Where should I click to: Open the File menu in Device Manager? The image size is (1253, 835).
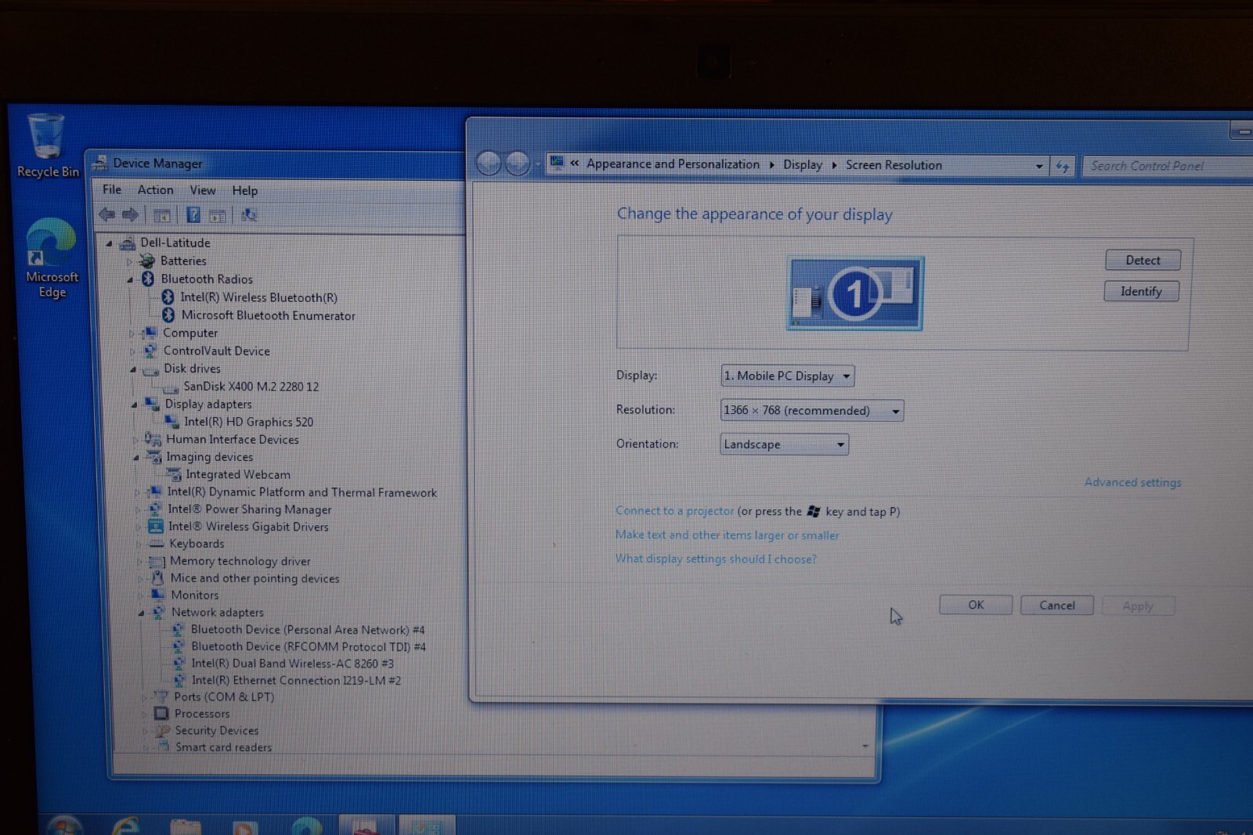(x=112, y=189)
